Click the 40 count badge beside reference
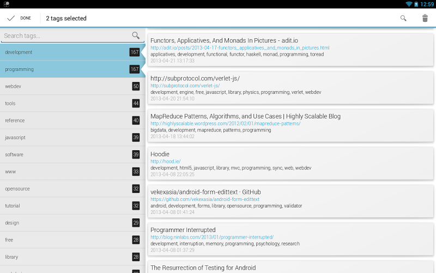The height and width of the screenshot is (273, 436). [136, 120]
